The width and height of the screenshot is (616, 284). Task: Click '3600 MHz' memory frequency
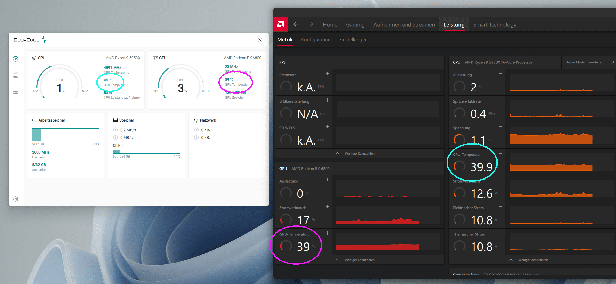pyautogui.click(x=41, y=152)
